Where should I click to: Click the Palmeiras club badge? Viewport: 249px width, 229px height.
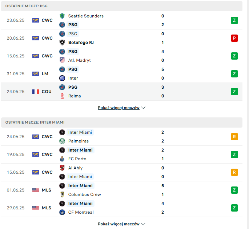point(62,141)
